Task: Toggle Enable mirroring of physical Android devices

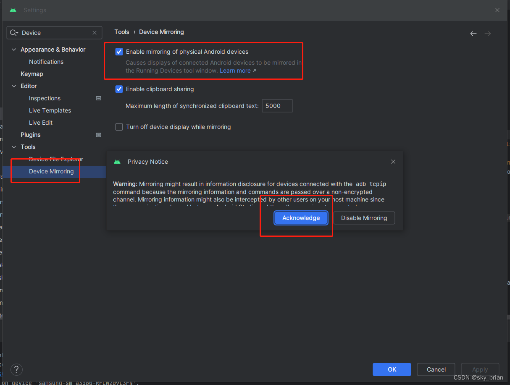Action: click(119, 52)
